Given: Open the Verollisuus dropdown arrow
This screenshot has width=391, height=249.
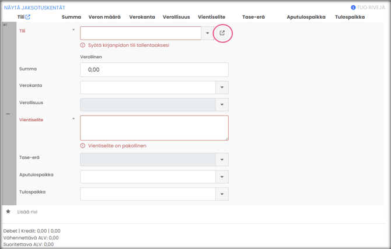Looking at the screenshot, I should coord(222,105).
